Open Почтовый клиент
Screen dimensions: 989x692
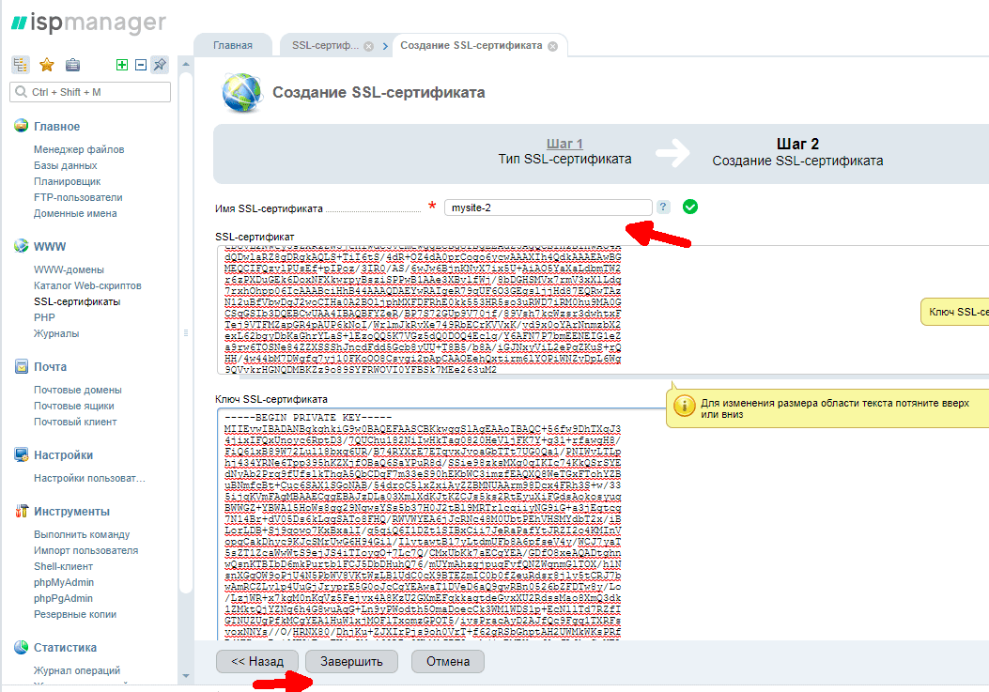[x=75, y=422]
